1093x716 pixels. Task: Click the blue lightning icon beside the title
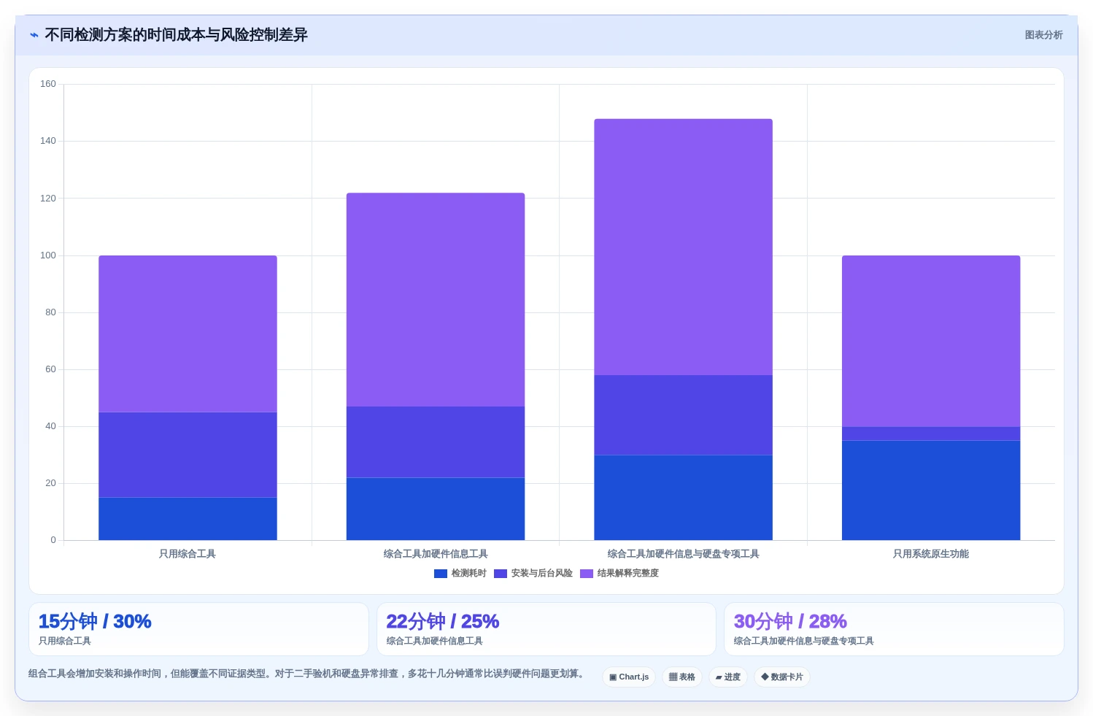34,35
